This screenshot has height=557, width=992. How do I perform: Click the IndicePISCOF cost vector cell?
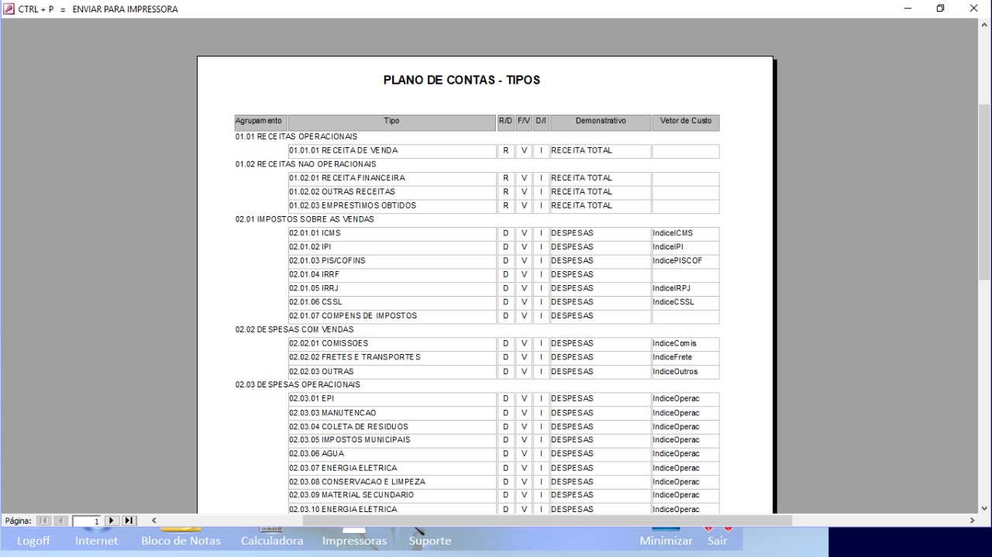pyautogui.click(x=686, y=261)
